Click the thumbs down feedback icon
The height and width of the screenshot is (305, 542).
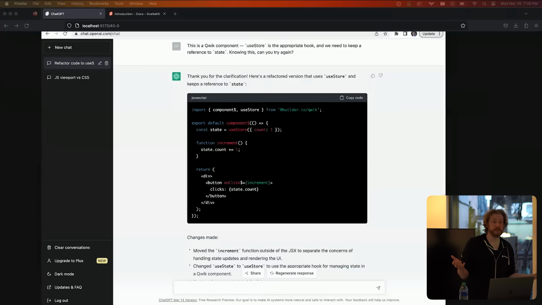[381, 76]
